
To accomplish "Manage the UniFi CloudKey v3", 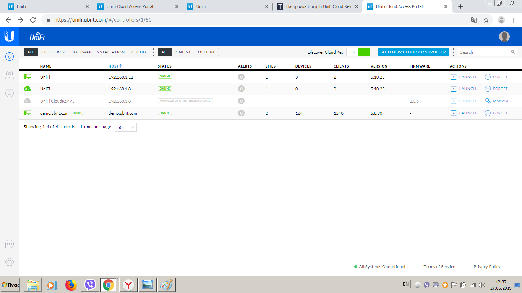I will point(497,101).
